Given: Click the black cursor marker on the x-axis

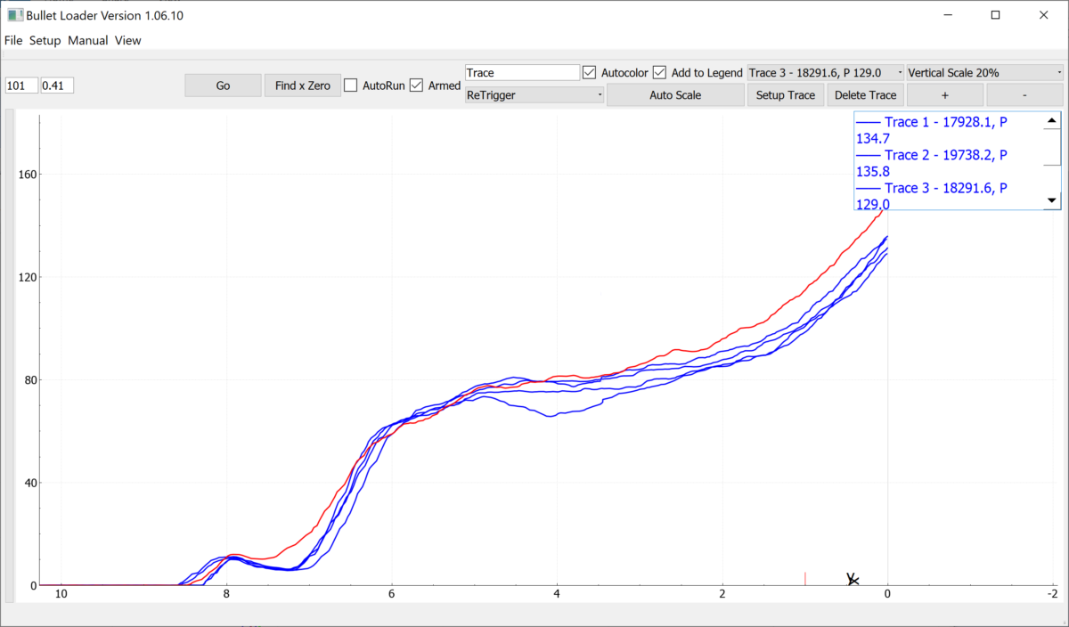Looking at the screenshot, I should tap(853, 580).
